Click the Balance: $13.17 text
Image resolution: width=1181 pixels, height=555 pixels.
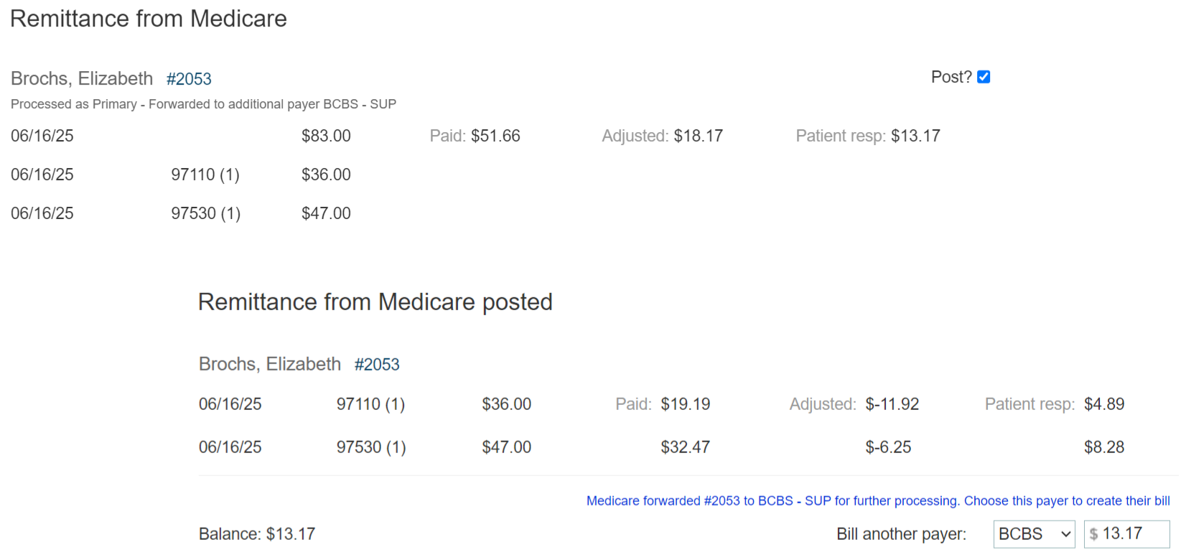(x=257, y=534)
